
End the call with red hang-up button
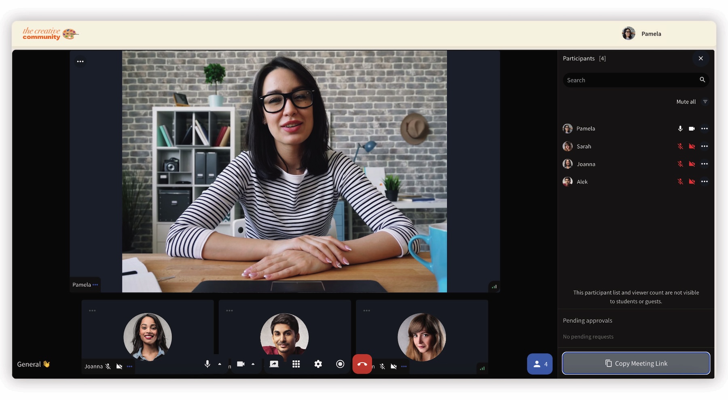coord(362,364)
